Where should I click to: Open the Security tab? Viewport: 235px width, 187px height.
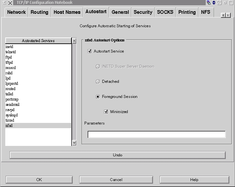[143, 12]
